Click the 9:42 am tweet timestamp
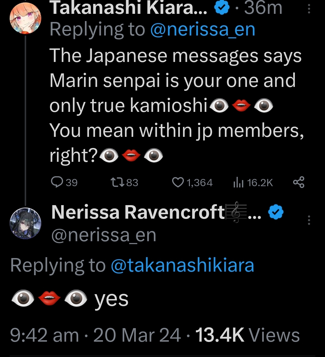 click(x=44, y=335)
